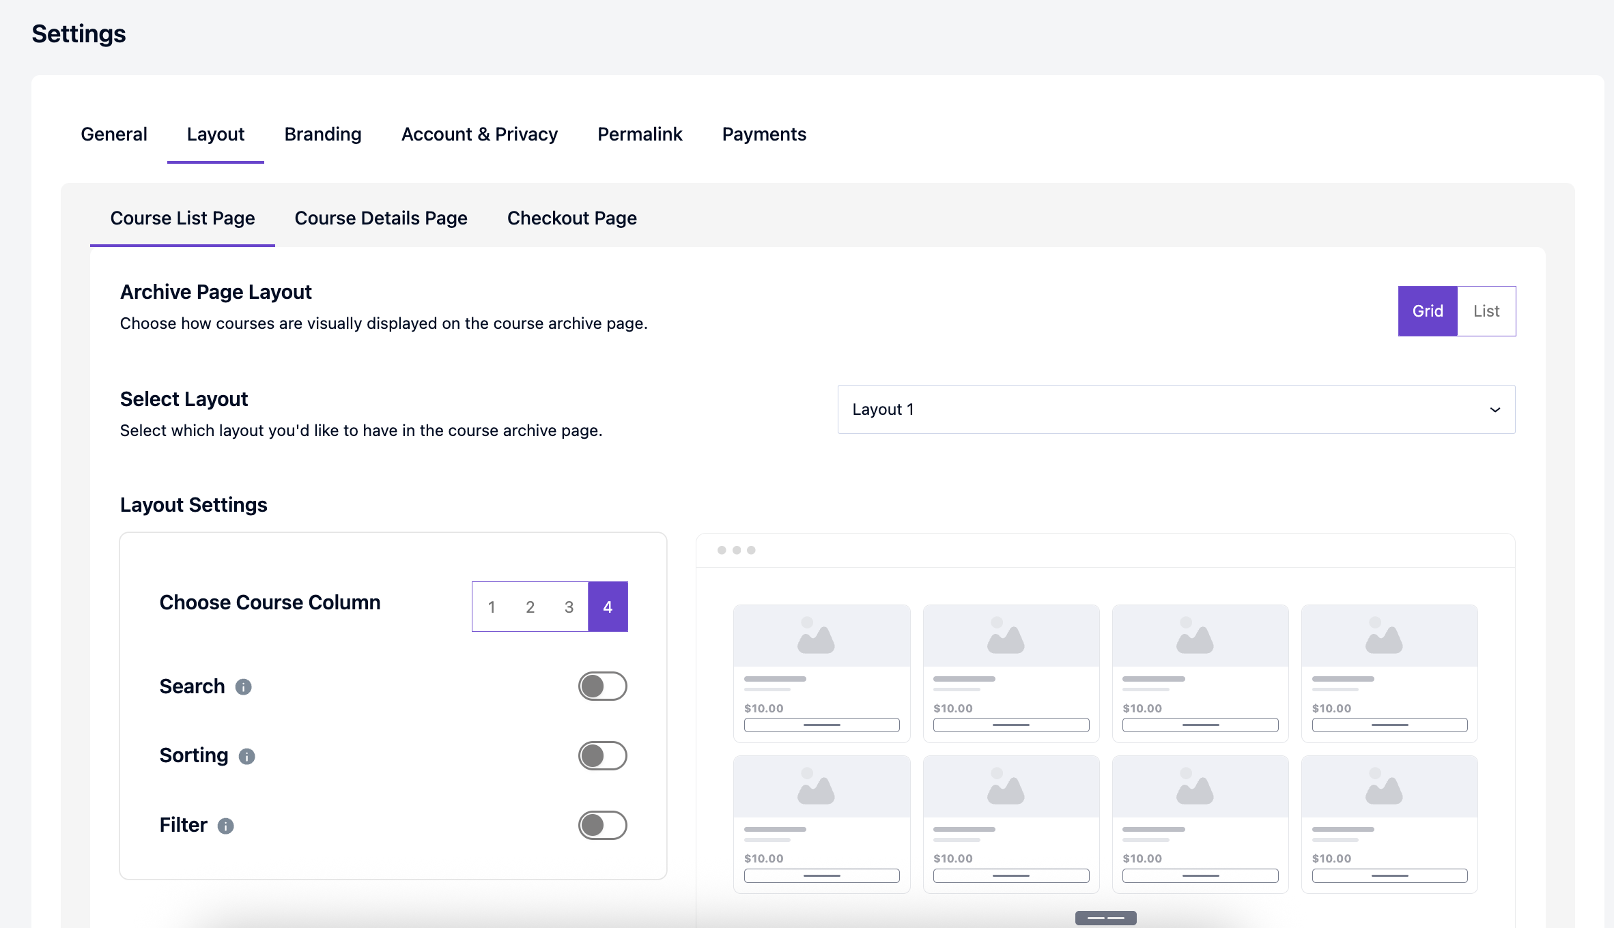
Task: Enable the Filter toggle
Action: pyautogui.click(x=602, y=826)
